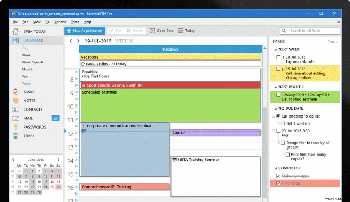Image resolution: width=350 pixels, height=202 pixels.
Task: Click lock icon on Sport specific warm-up
Action: pyautogui.click(x=84, y=85)
